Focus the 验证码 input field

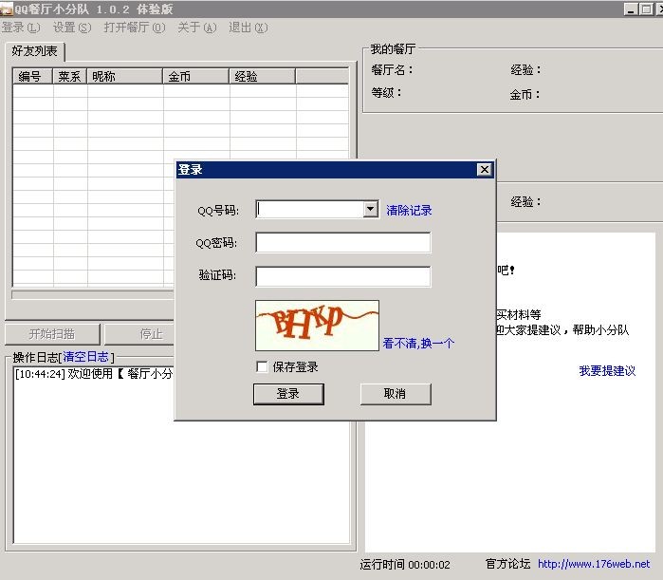pyautogui.click(x=343, y=276)
